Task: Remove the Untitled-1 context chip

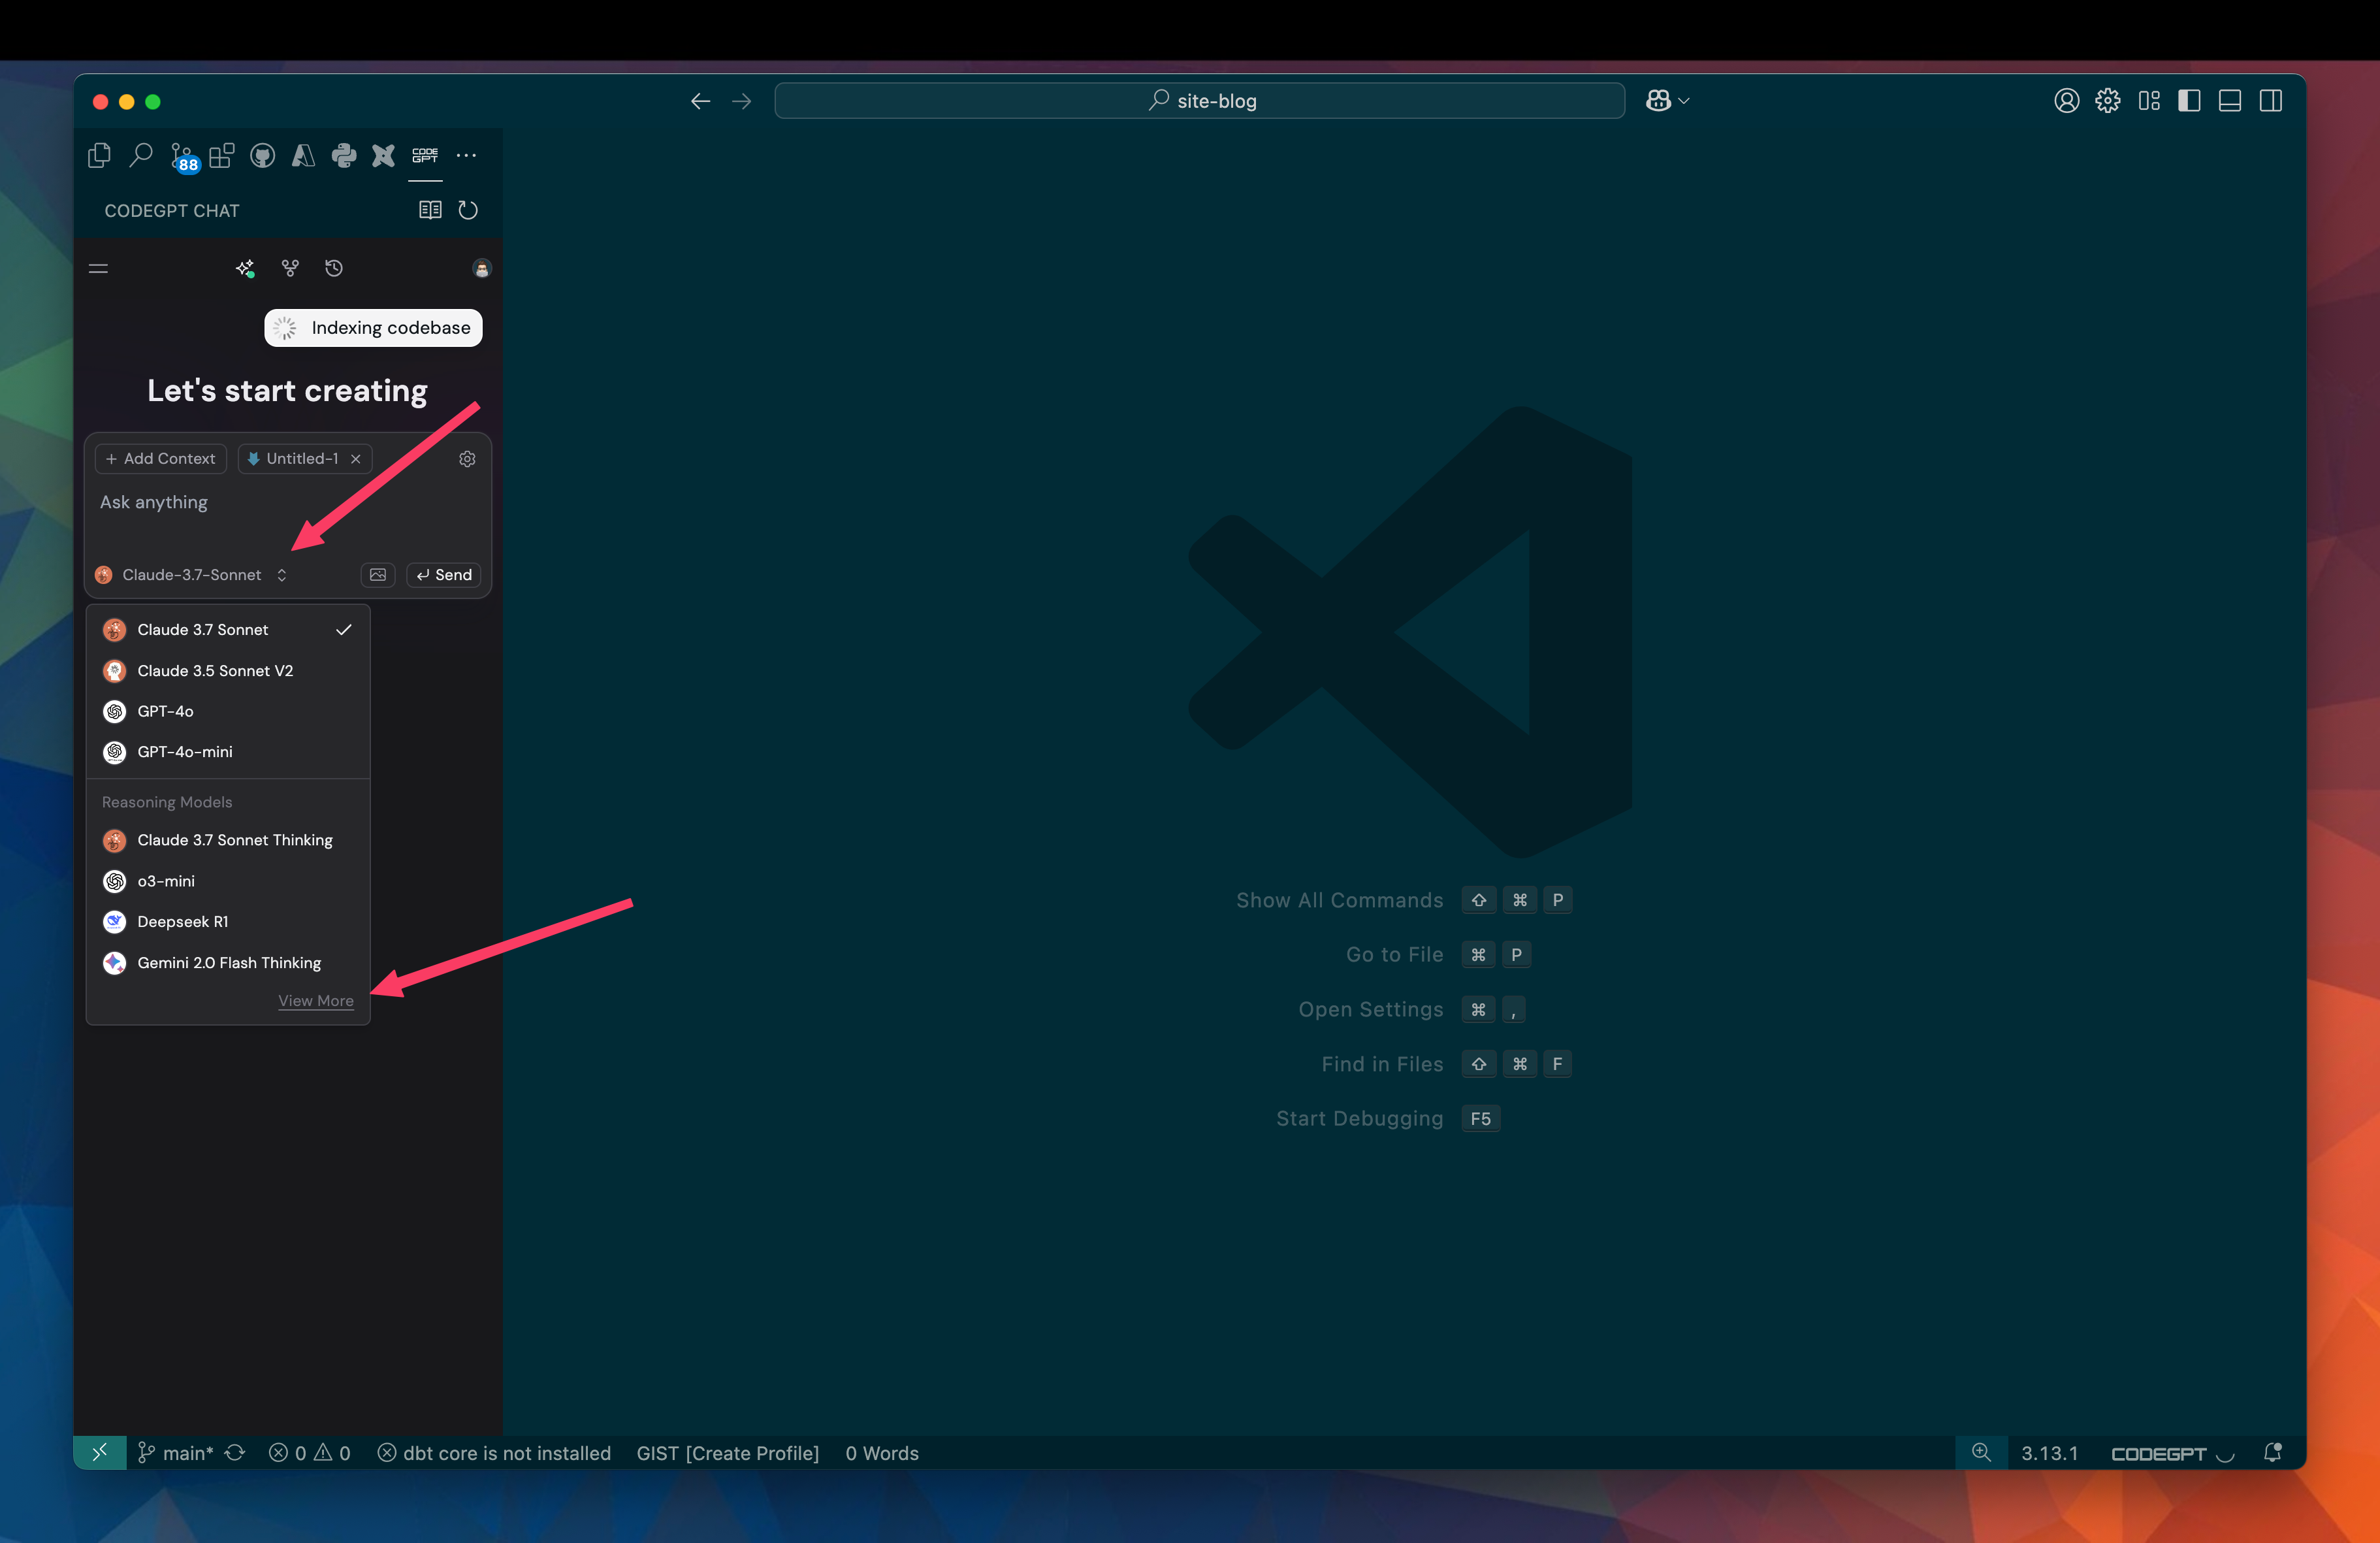Action: (x=355, y=459)
